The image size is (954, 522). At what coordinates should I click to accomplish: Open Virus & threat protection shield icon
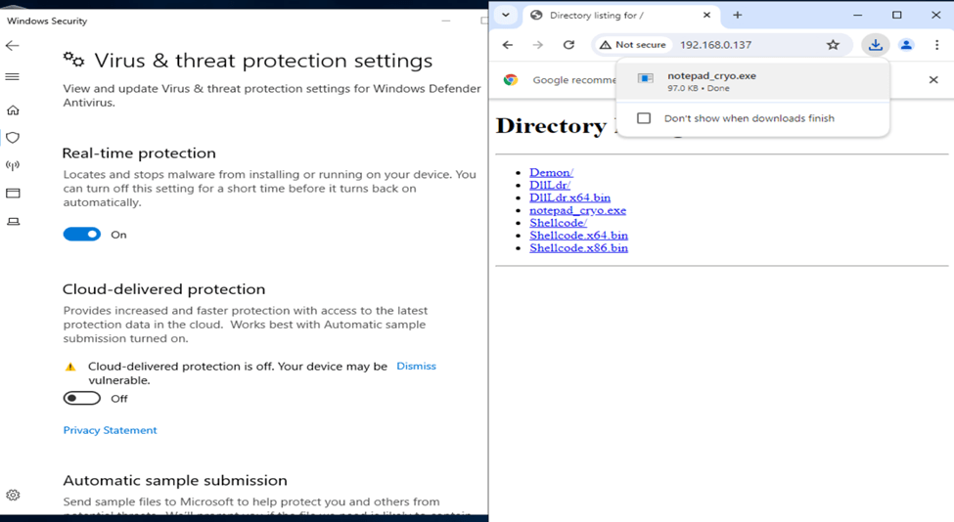tap(13, 138)
